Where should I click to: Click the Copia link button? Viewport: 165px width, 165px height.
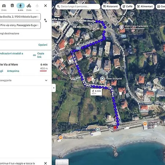[39, 55]
